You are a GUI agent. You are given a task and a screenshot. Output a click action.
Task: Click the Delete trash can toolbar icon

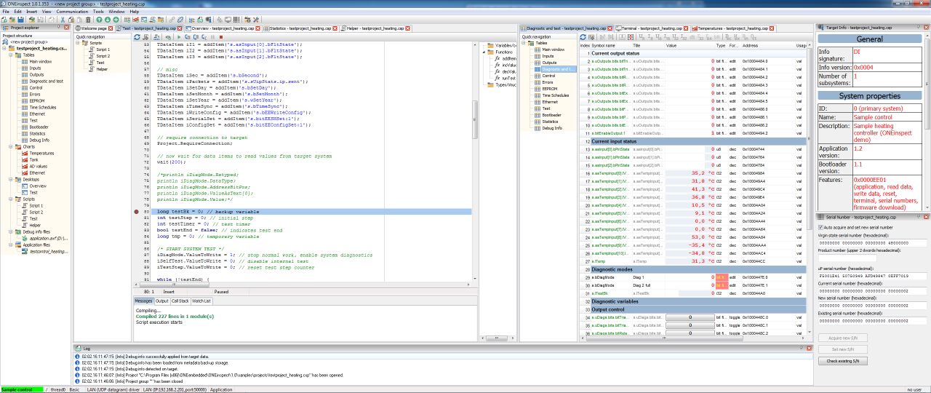[88, 19]
